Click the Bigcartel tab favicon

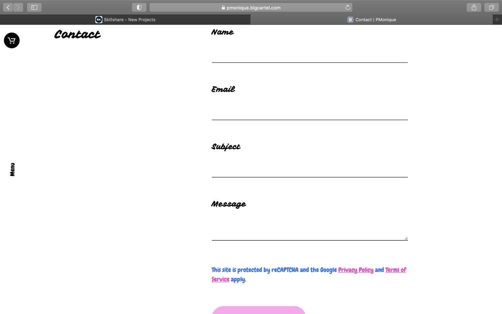[350, 20]
